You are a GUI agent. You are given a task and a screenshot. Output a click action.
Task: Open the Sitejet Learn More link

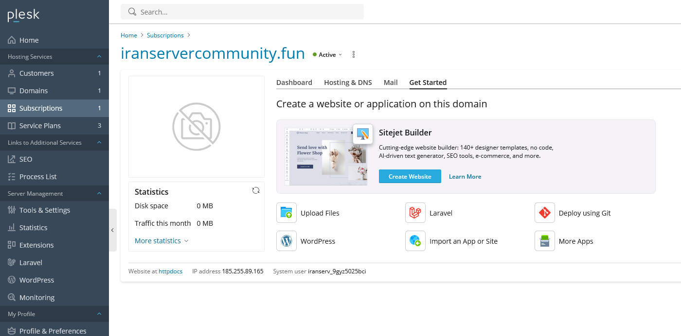pos(465,177)
